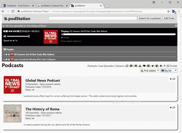
Task: Grab the handle of US Farmers playlist entry
Action: click(4, 54)
